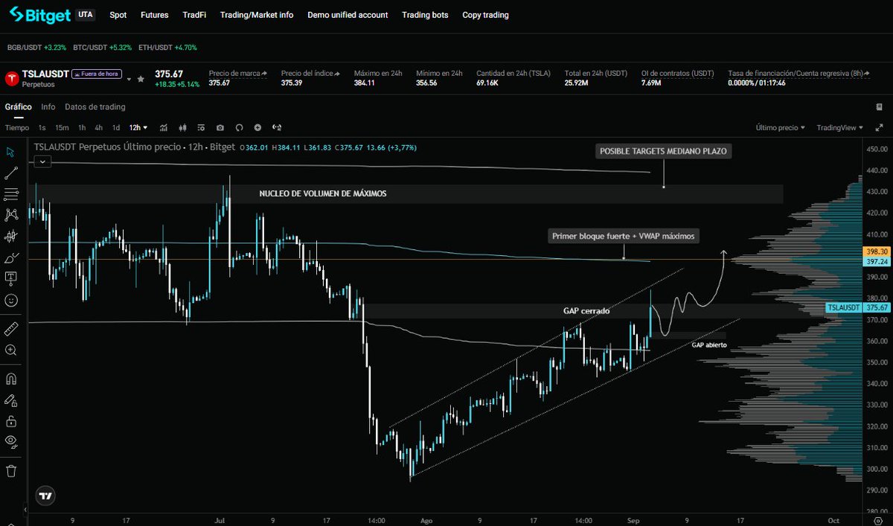The image size is (893, 526).
Task: Switch to Datos de trading tab
Action: click(95, 107)
